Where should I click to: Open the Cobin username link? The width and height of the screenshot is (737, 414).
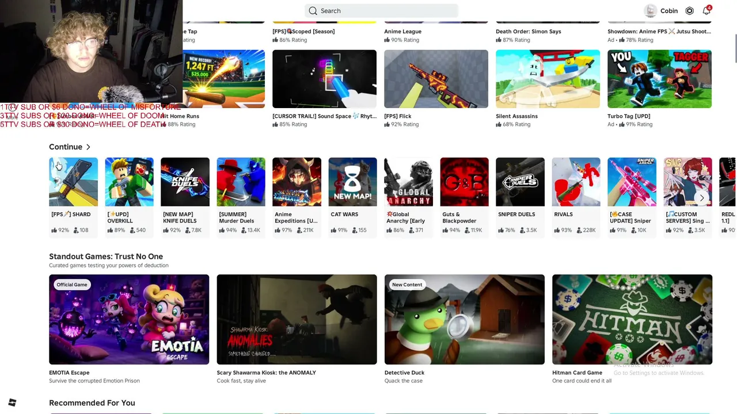(669, 11)
